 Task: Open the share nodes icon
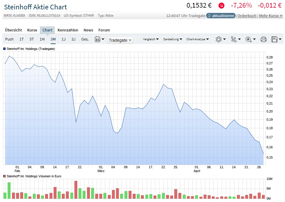(233, 39)
